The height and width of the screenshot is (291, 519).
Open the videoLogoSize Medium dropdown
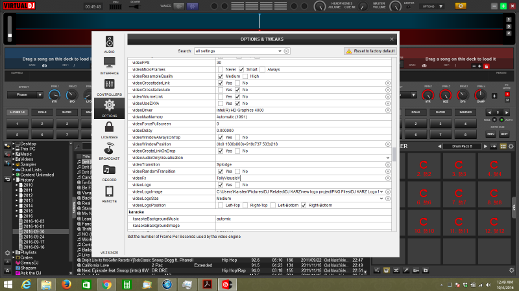[x=381, y=199]
